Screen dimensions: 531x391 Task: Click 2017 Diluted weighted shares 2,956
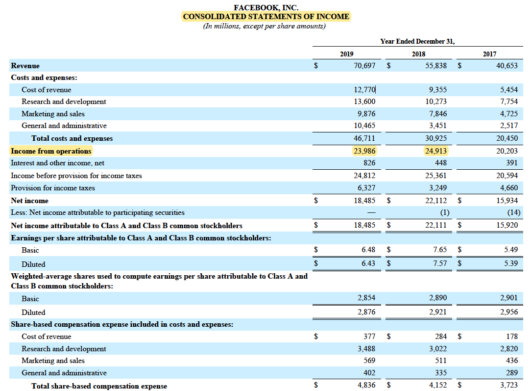[509, 312]
